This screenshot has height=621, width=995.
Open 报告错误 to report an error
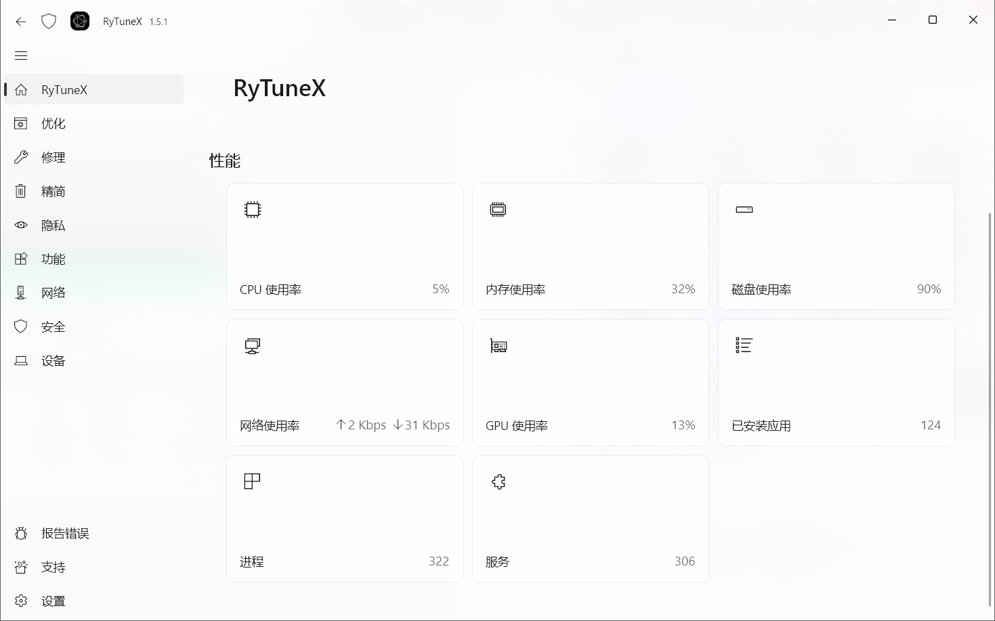click(x=64, y=533)
